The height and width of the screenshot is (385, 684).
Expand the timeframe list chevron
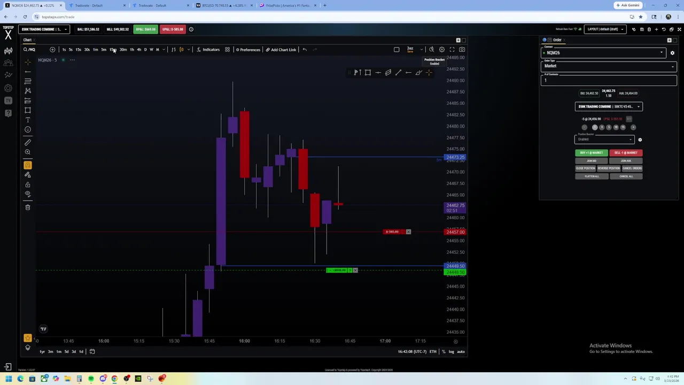point(164,50)
